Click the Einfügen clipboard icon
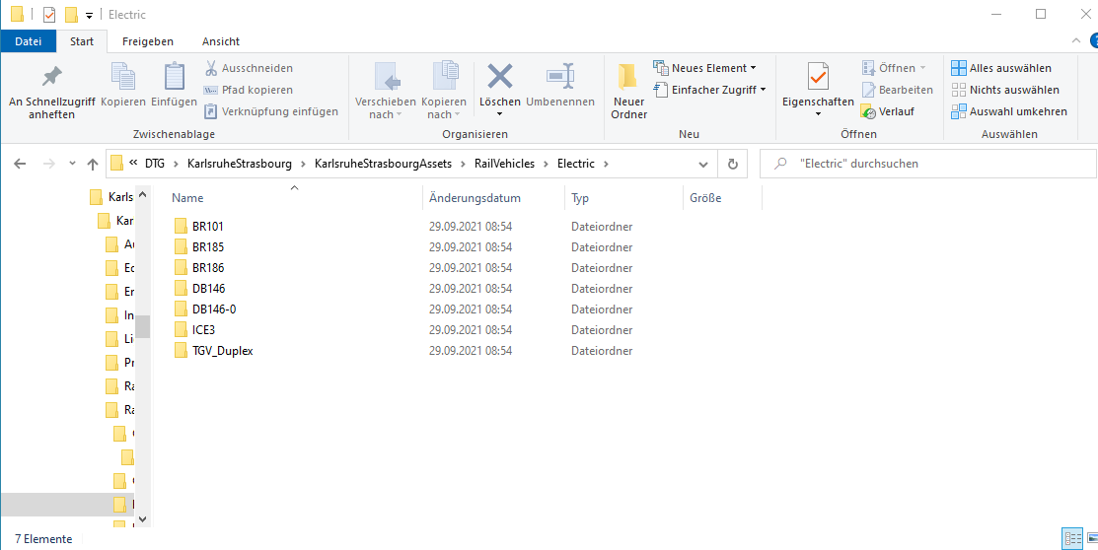Image resolution: width=1098 pixels, height=550 pixels. coord(174,77)
